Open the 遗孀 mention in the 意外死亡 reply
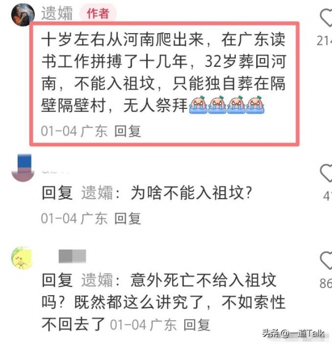This screenshot has height=345, width=332. point(97,280)
